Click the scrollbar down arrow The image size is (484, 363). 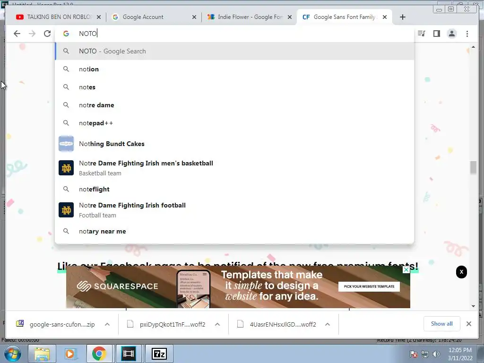coord(473,306)
